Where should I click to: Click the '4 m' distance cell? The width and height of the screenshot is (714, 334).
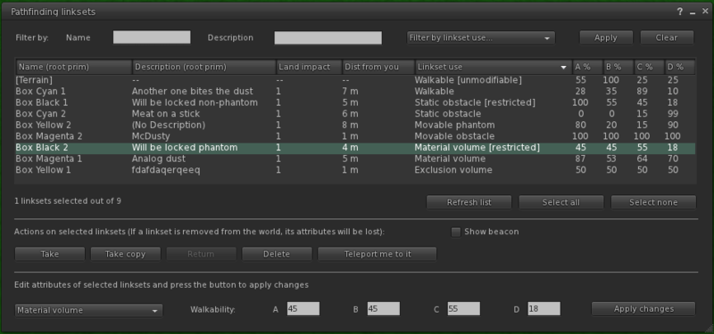[x=350, y=148]
